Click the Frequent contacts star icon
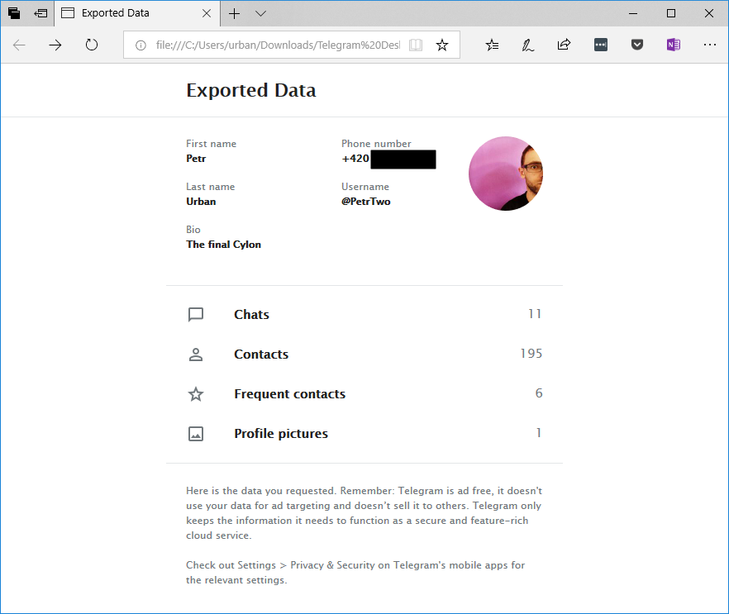 tap(196, 394)
